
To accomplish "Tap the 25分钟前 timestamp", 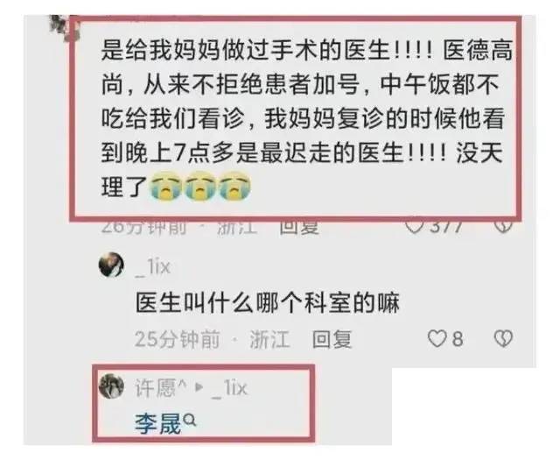I will 177,339.
